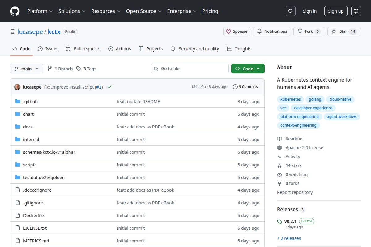Open the appearance settings icon in header

356,11
